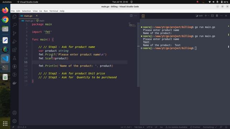Image resolution: width=230 pixels, height=129 pixels.
Task: Click the Prettier status item
Action: (195, 127)
